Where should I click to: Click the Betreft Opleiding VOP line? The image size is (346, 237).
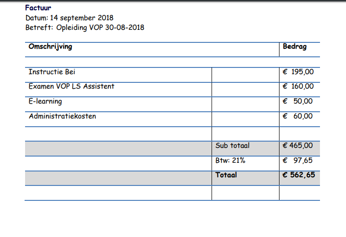tap(84, 27)
